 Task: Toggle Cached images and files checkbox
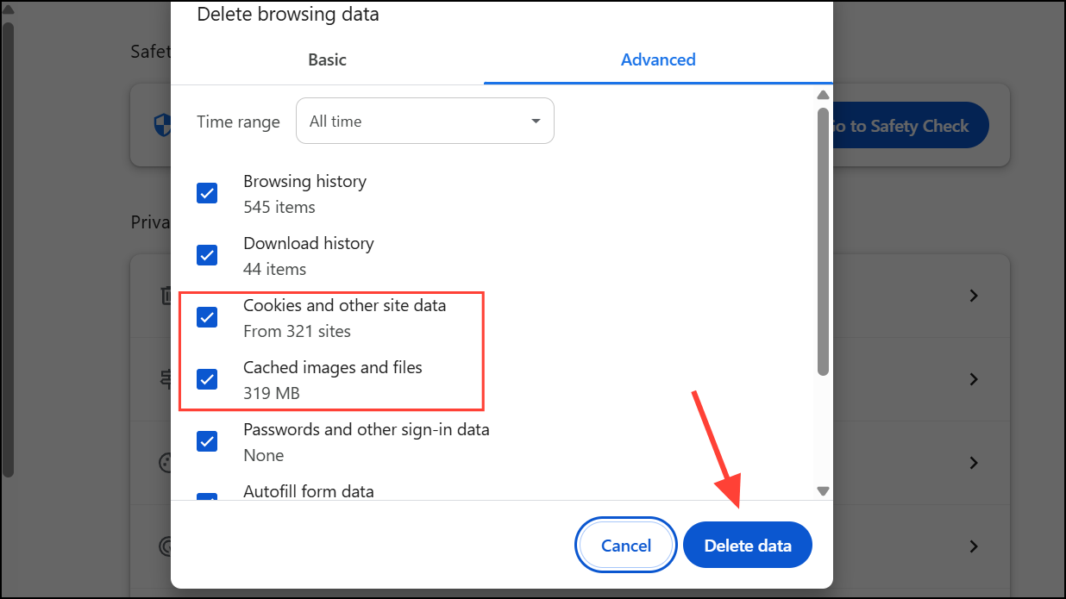tap(207, 379)
